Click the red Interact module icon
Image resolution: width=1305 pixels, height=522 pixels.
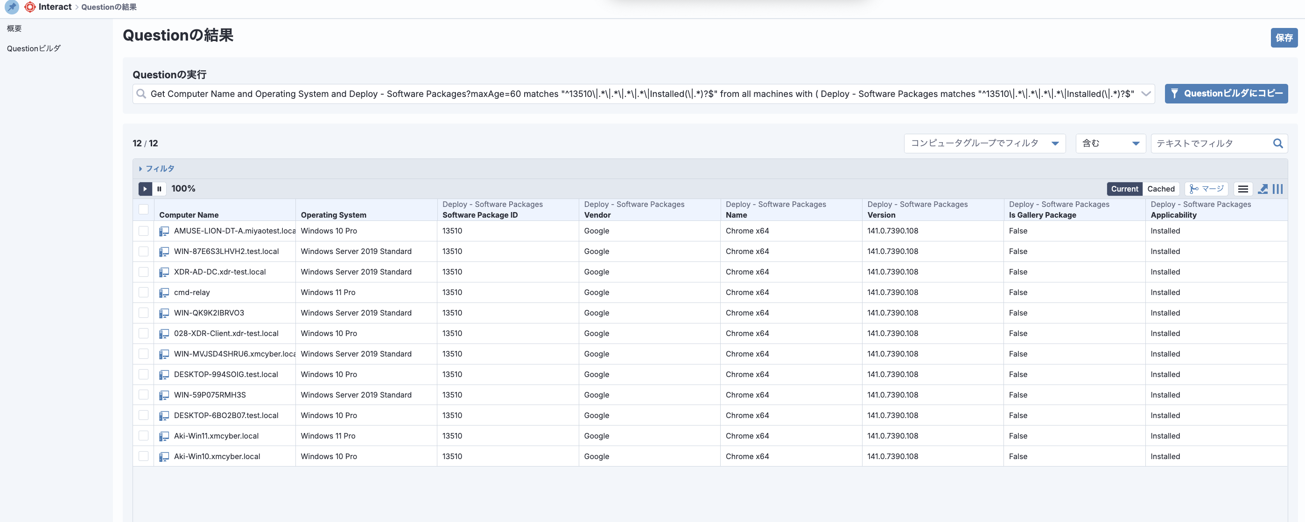[x=30, y=7]
